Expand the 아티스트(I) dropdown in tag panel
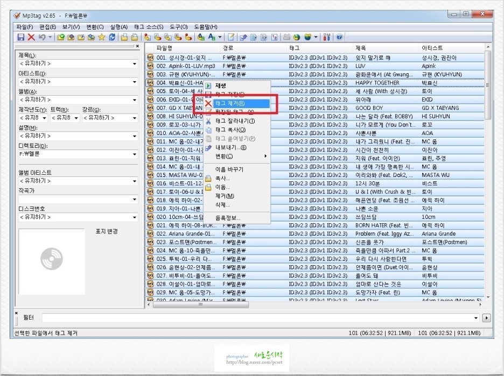Image resolution: width=504 pixels, height=376 pixels. point(135,82)
